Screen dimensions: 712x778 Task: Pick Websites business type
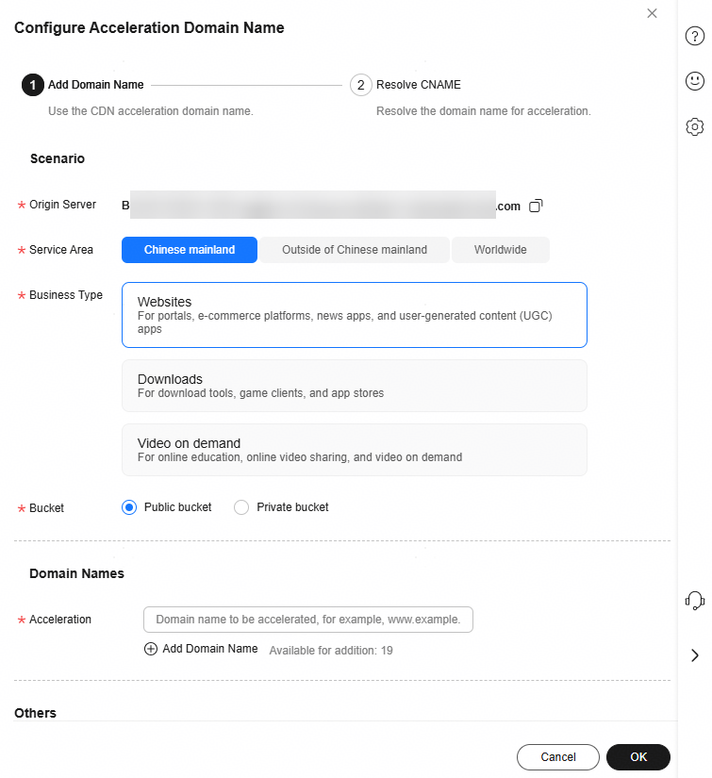click(x=354, y=315)
